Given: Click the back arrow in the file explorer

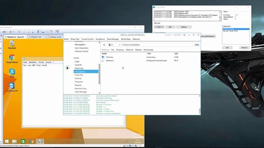Looking at the screenshot, I should coord(104,45).
